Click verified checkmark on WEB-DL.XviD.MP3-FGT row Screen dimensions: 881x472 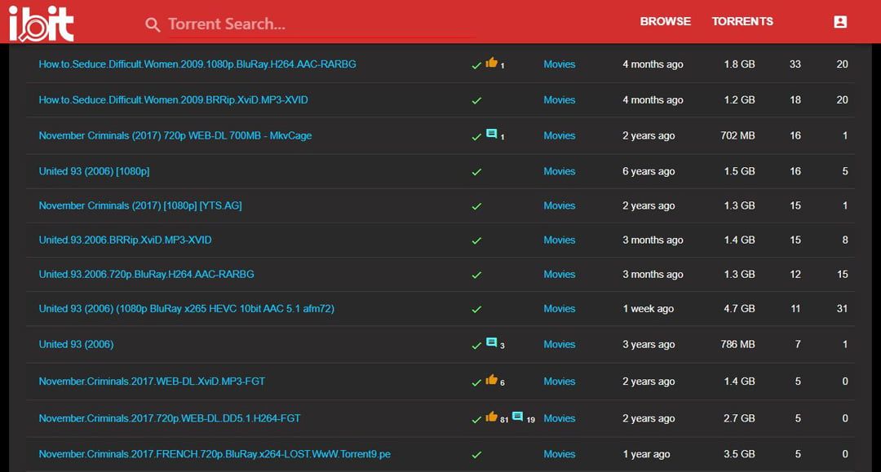476,382
